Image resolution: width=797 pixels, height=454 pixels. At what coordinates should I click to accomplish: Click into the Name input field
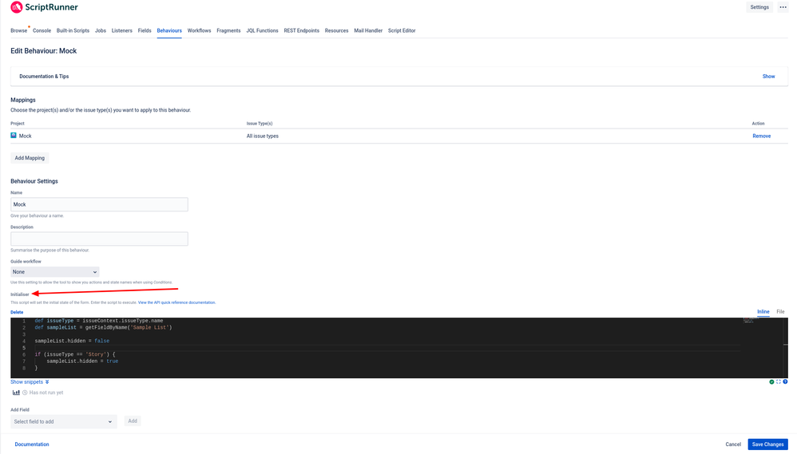click(x=99, y=204)
